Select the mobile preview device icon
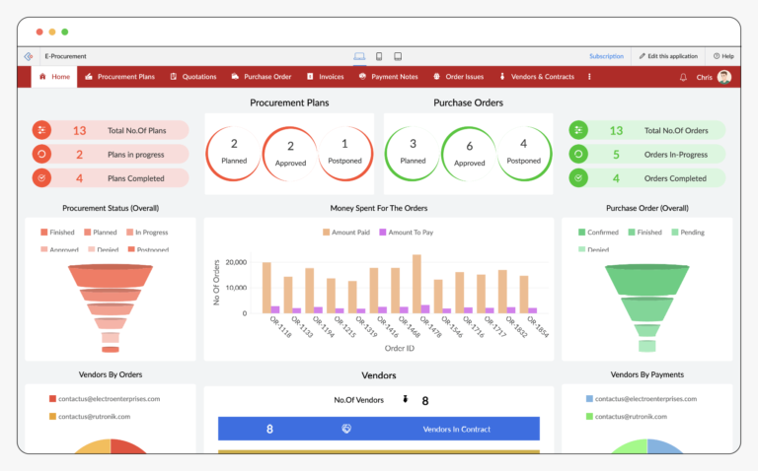Image resolution: width=758 pixels, height=471 pixels. [398, 56]
